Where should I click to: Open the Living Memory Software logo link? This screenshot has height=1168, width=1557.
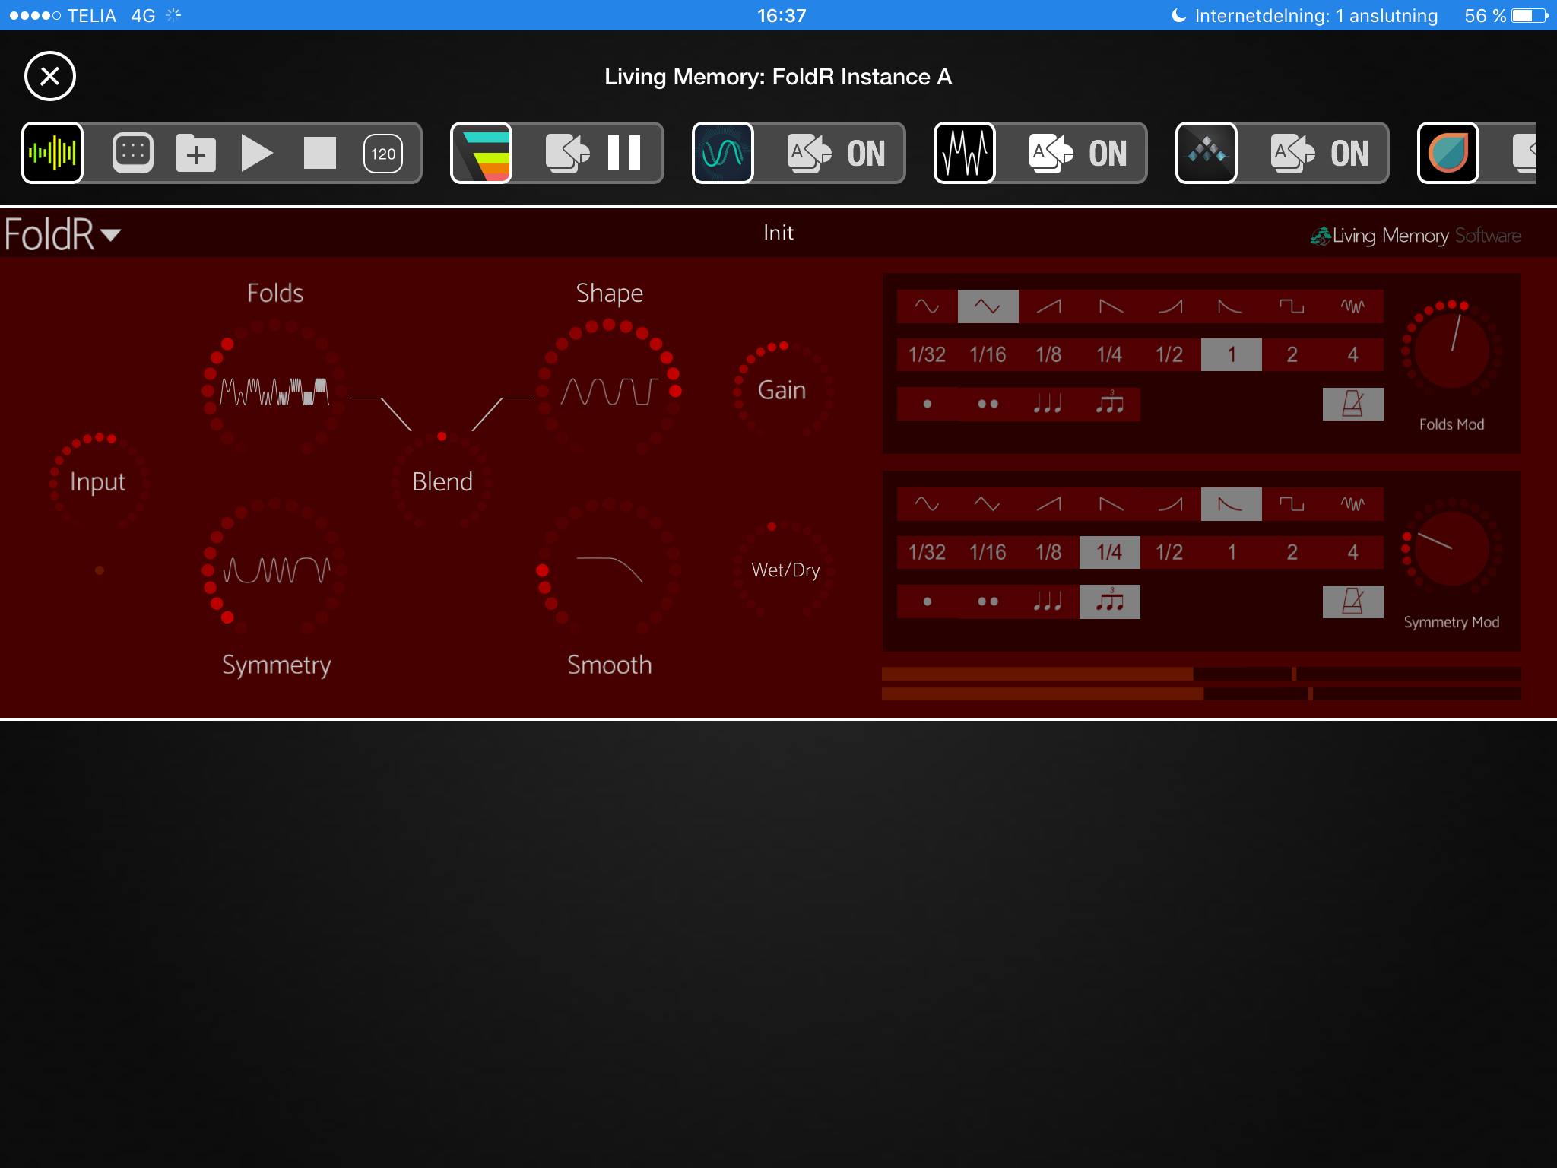[1416, 236]
